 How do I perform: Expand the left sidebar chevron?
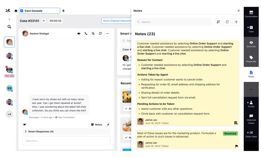click(9, 19)
